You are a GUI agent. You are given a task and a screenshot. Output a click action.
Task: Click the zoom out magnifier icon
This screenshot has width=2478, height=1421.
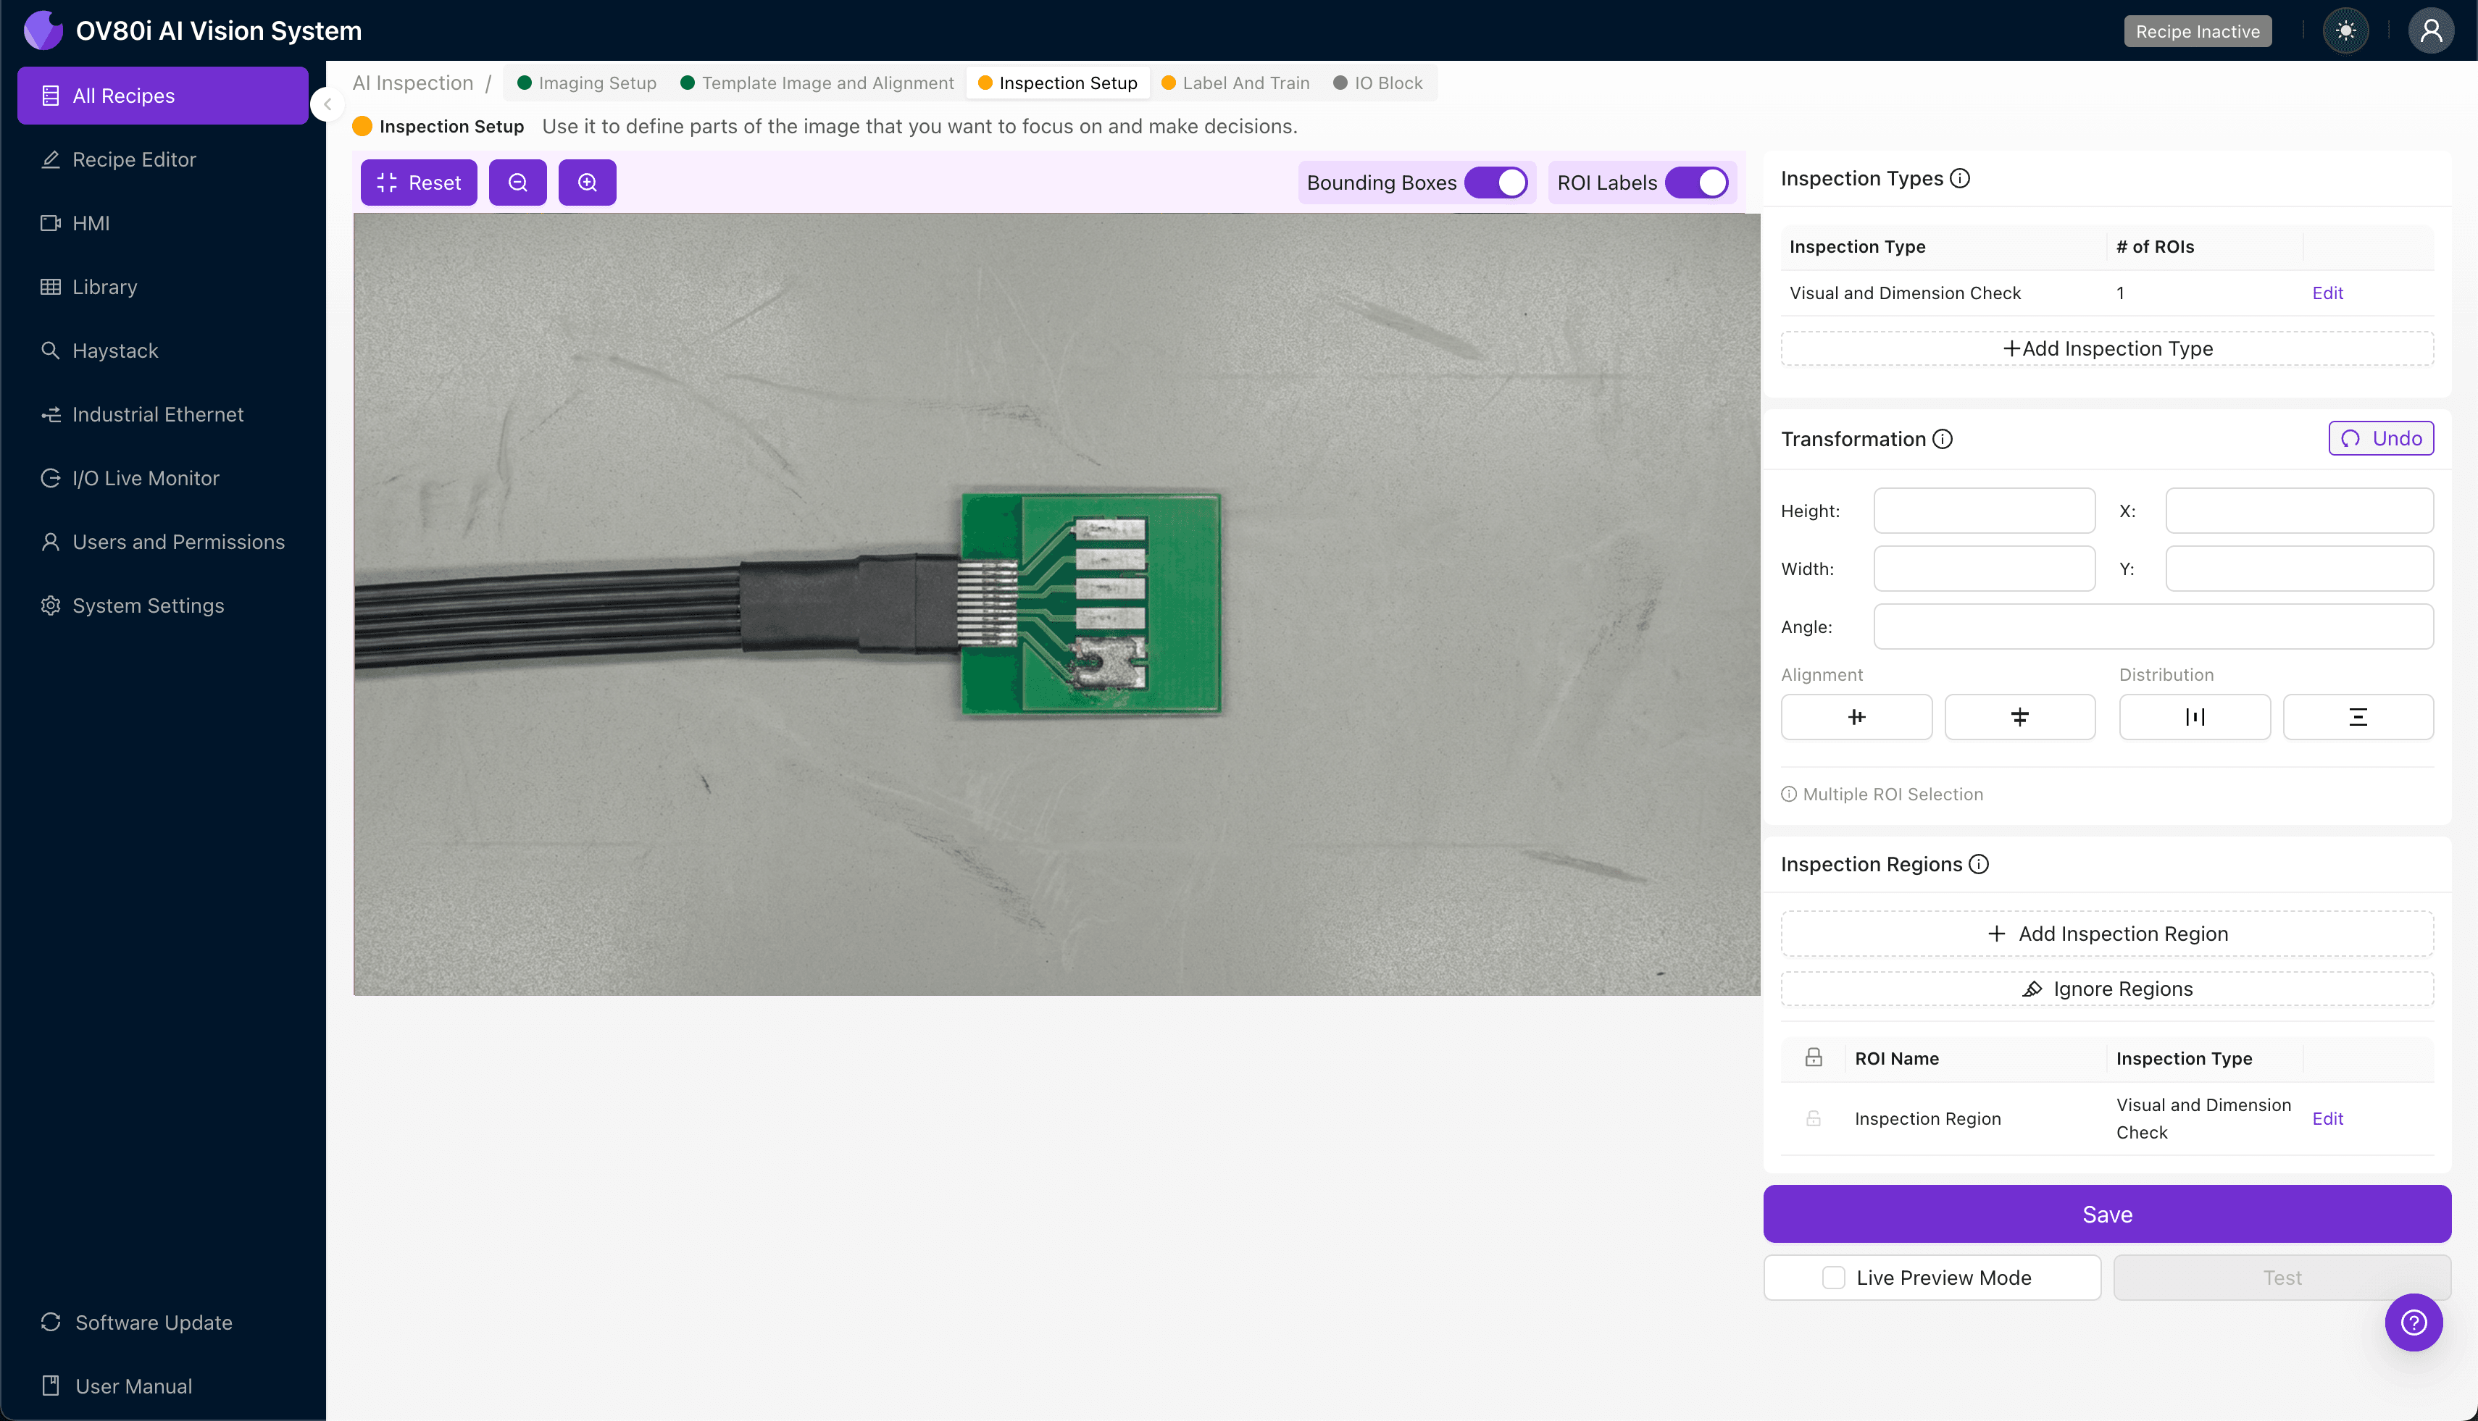[x=517, y=182]
